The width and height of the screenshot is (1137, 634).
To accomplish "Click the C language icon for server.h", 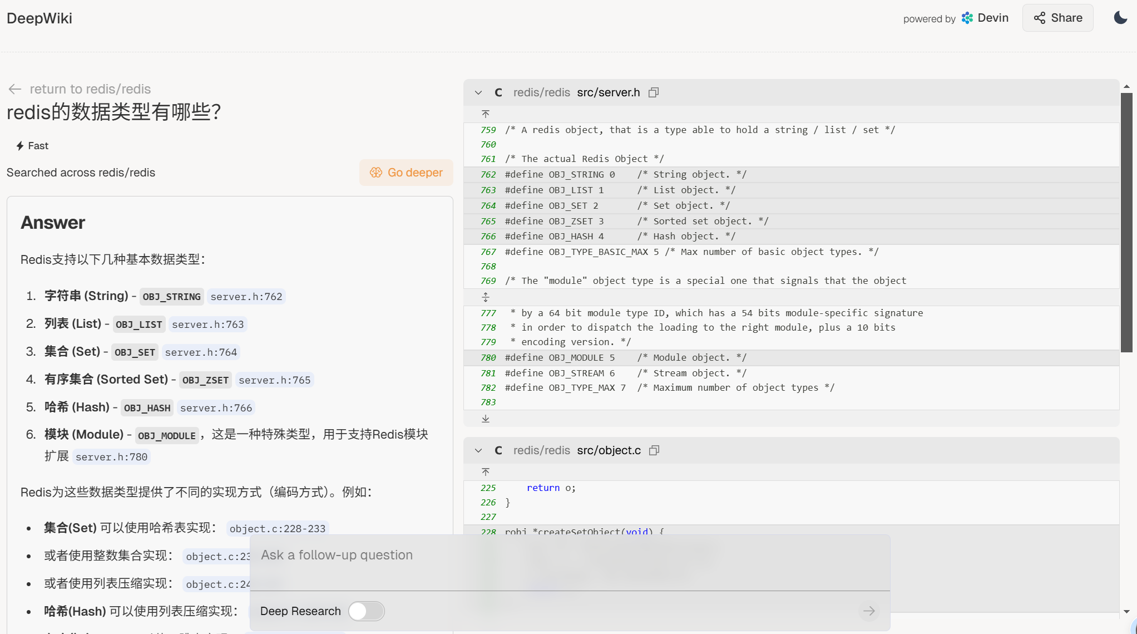I will [498, 92].
